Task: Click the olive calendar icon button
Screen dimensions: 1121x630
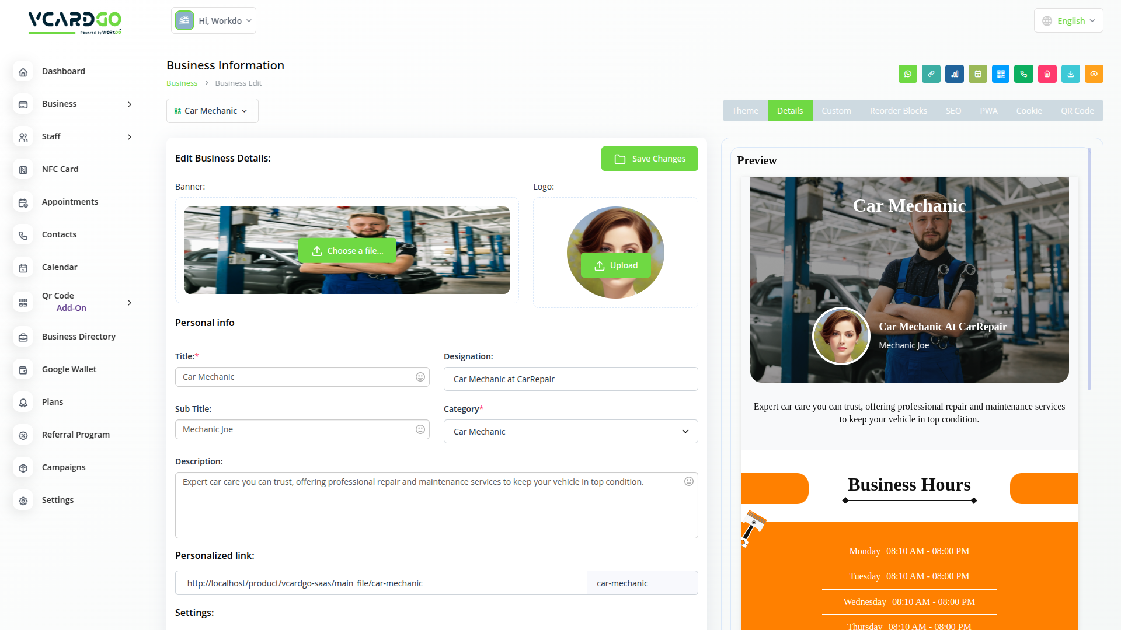Action: (978, 74)
